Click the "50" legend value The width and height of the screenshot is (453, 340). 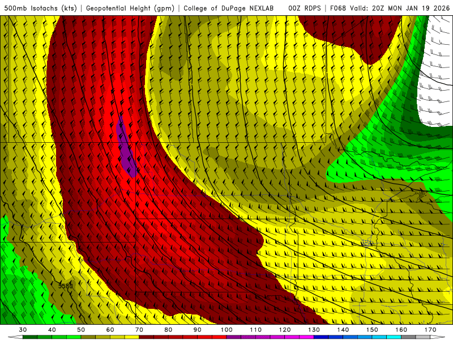(x=81, y=330)
